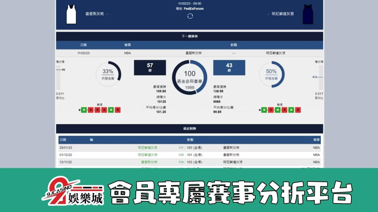The width and height of the screenshot is (378, 212).
Task: Click 明尼蘇達灰狼 in the 12/11/22 row
Action: click(233, 162)
